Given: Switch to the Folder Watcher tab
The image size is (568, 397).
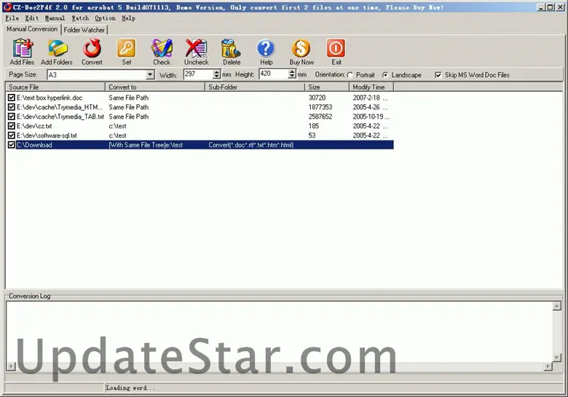Looking at the screenshot, I should pyautogui.click(x=84, y=30).
